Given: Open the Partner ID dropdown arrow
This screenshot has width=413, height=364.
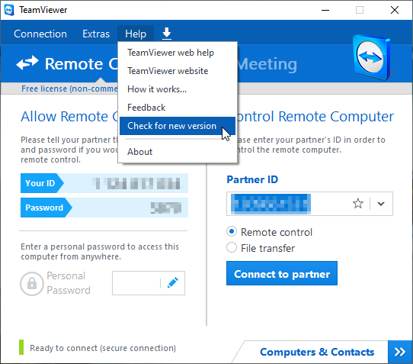Looking at the screenshot, I should pos(381,204).
